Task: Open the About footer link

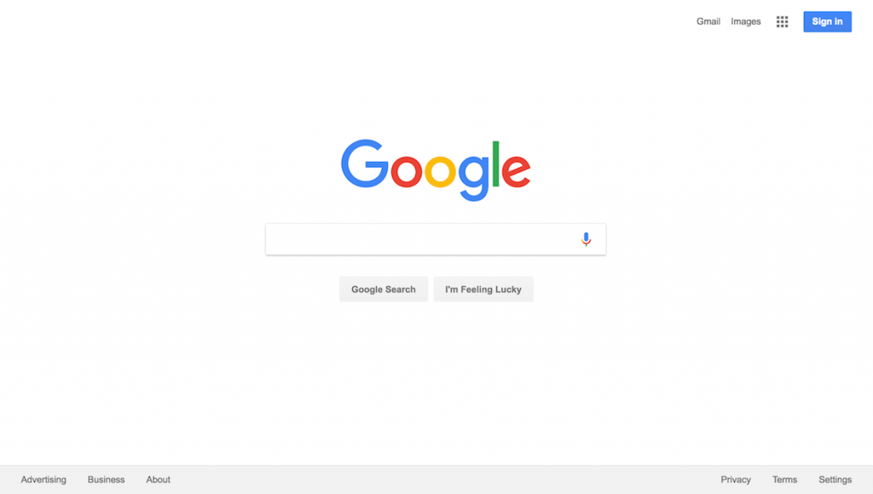Action: click(158, 480)
